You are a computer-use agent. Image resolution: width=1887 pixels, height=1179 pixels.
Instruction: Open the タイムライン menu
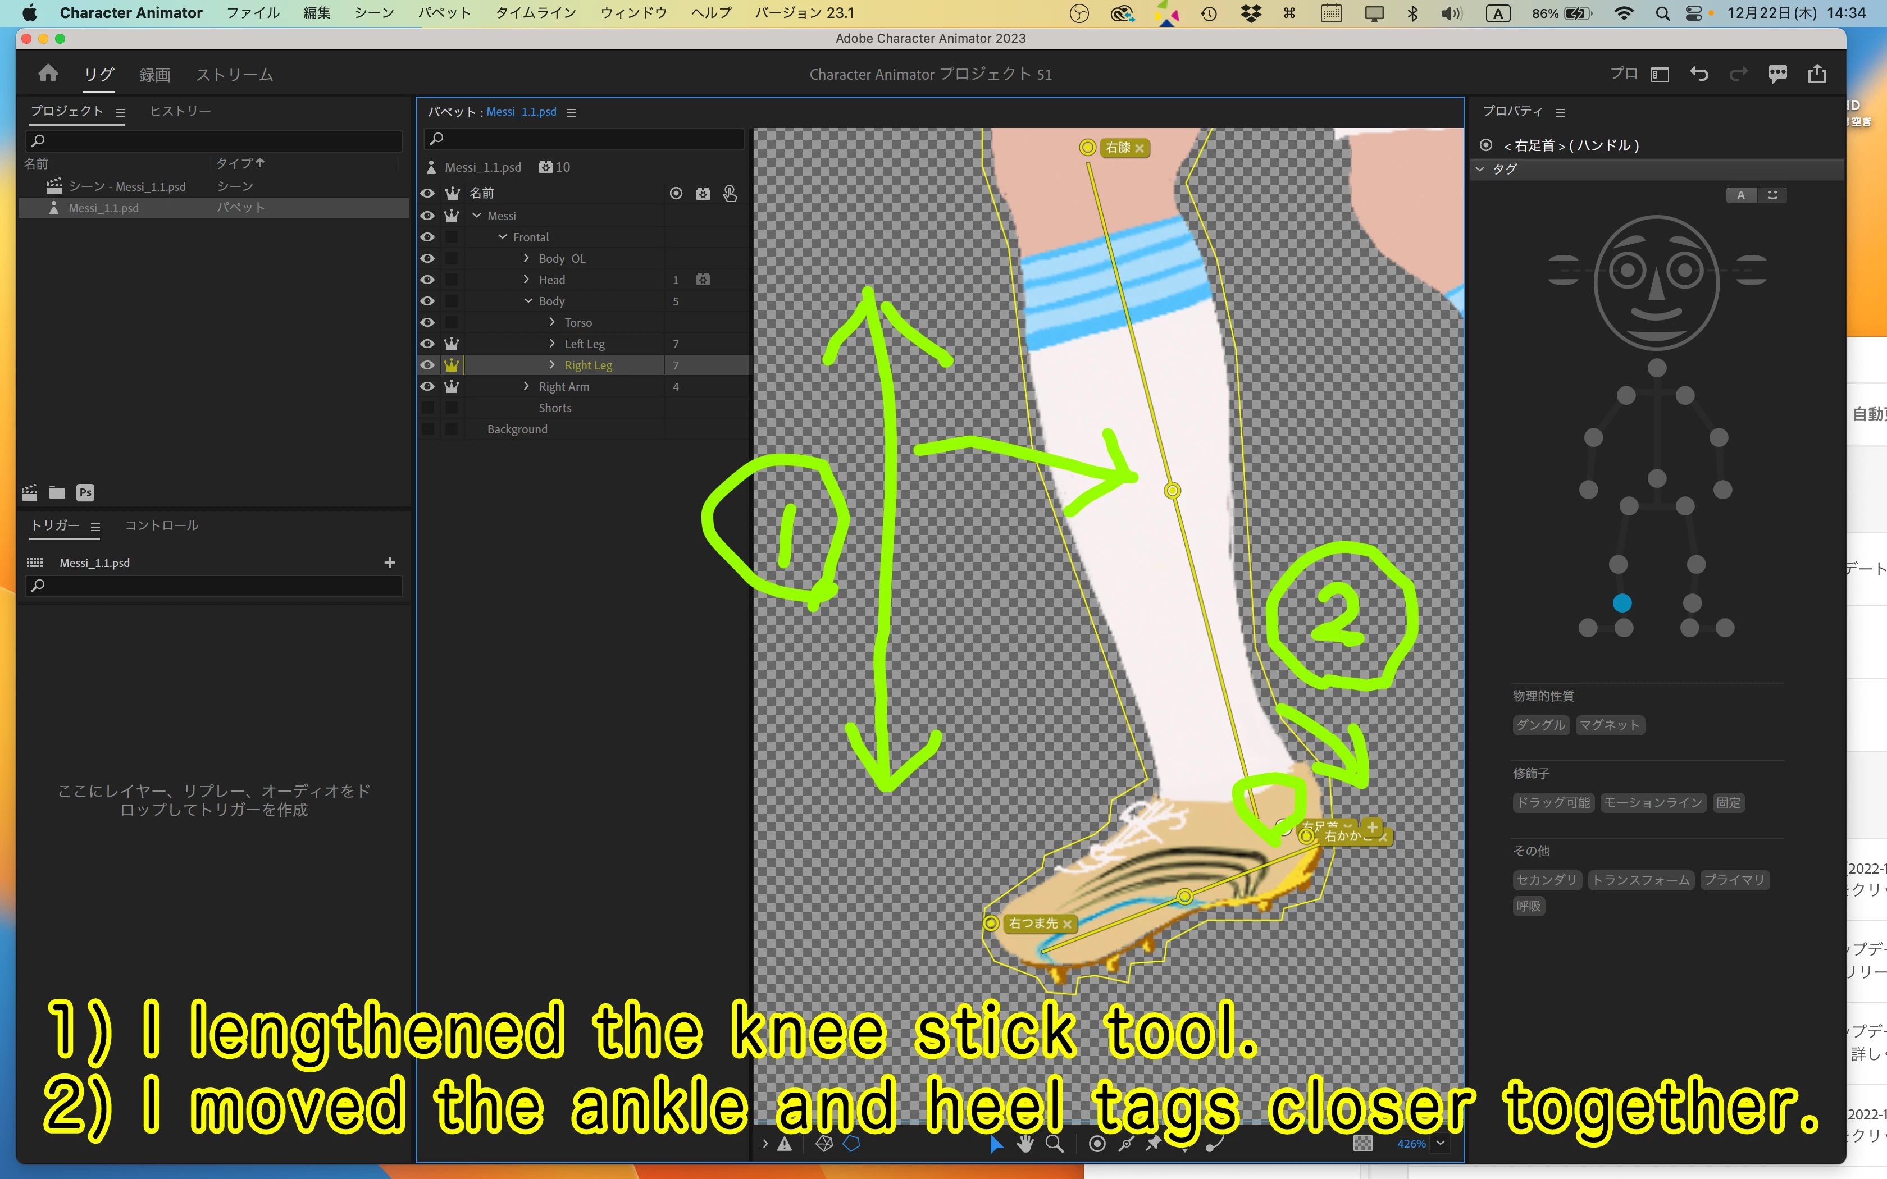click(535, 13)
